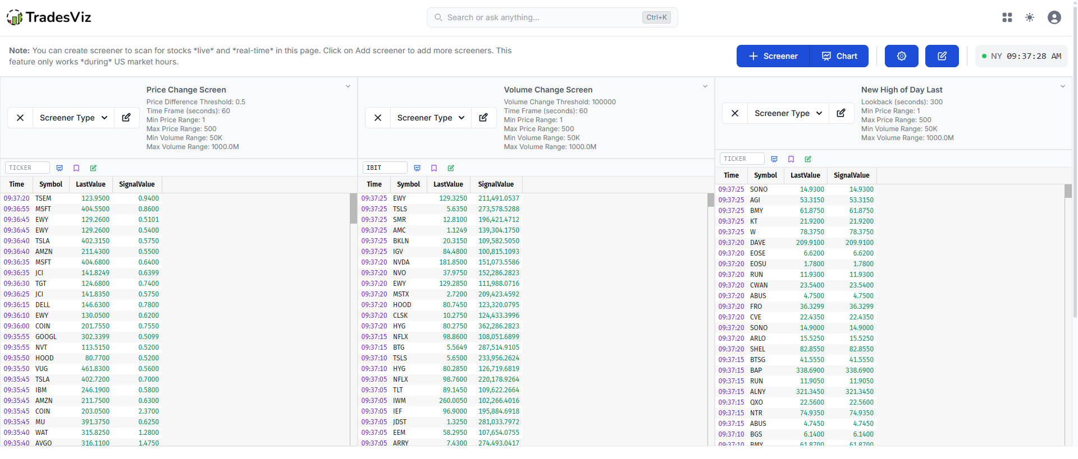Sort New High of Day table by Time header
The width and height of the screenshot is (1078, 459).
click(731, 175)
